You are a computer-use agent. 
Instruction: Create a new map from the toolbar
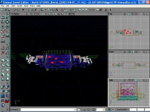(x=2, y=10)
